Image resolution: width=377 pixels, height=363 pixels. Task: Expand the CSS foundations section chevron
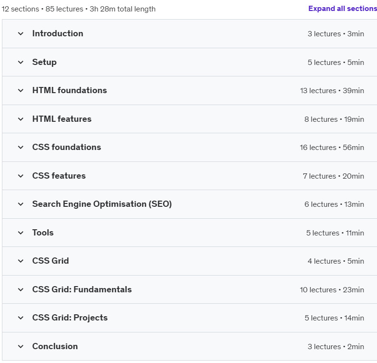pos(21,147)
